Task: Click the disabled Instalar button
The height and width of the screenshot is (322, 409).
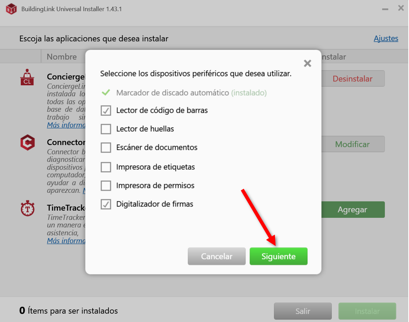Action: (x=367, y=311)
